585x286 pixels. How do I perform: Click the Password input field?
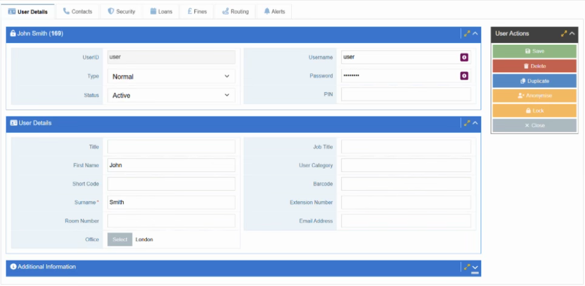(406, 76)
